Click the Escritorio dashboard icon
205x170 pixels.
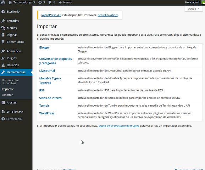tap(3, 11)
